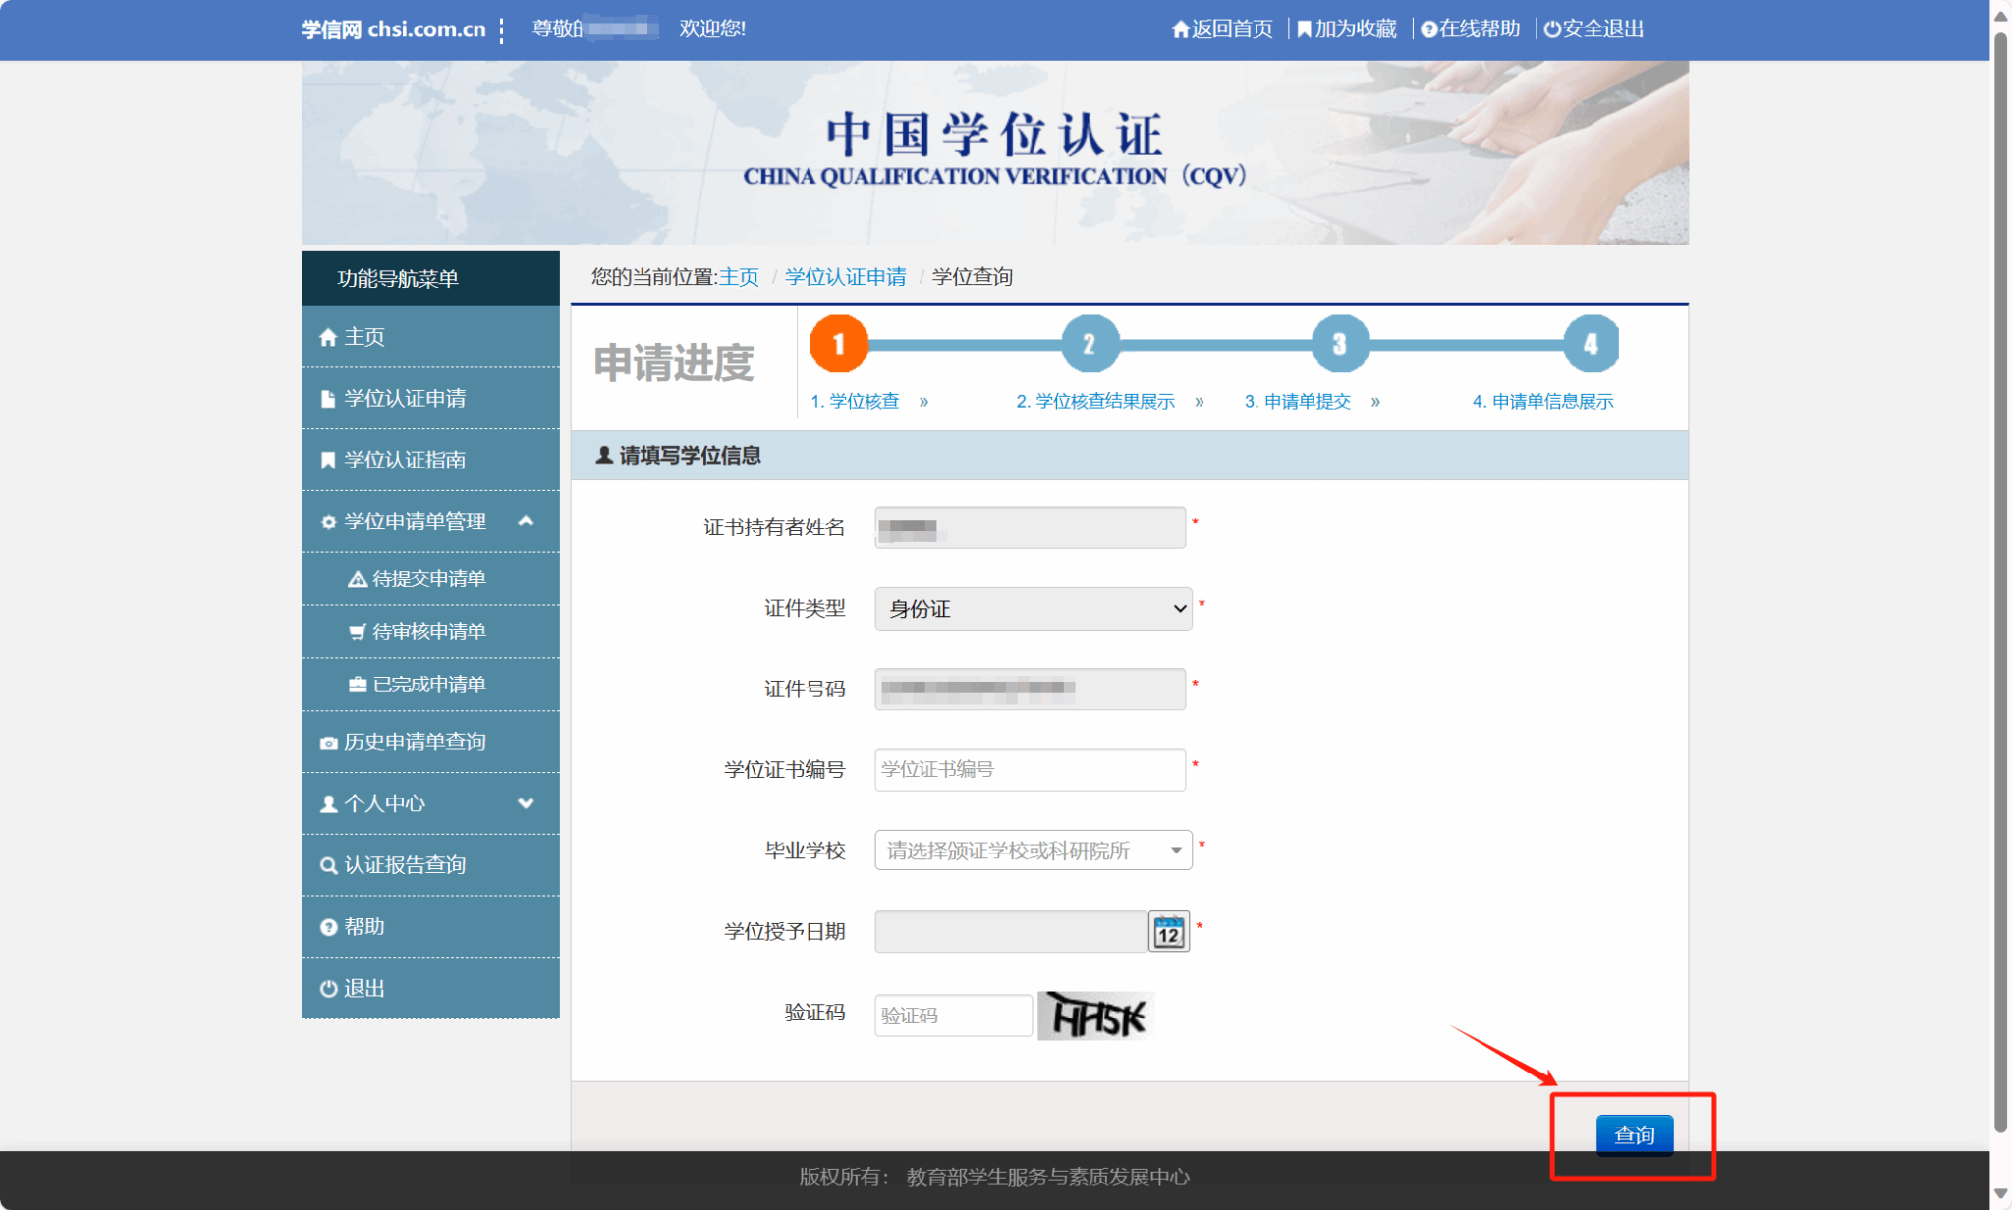
Task: Follow the 学位认证申请 breadcrumb link
Action: [846, 277]
